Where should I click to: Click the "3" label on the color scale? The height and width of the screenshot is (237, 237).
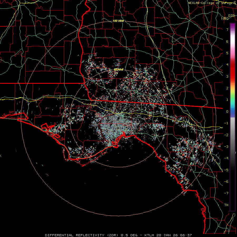coord(227,76)
